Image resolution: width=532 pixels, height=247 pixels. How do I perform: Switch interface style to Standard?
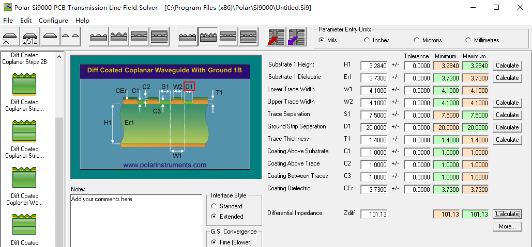click(x=226, y=206)
